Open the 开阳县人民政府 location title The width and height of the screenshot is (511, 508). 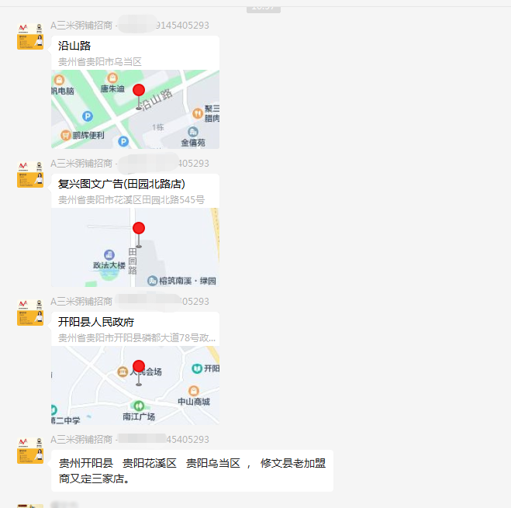(96, 322)
